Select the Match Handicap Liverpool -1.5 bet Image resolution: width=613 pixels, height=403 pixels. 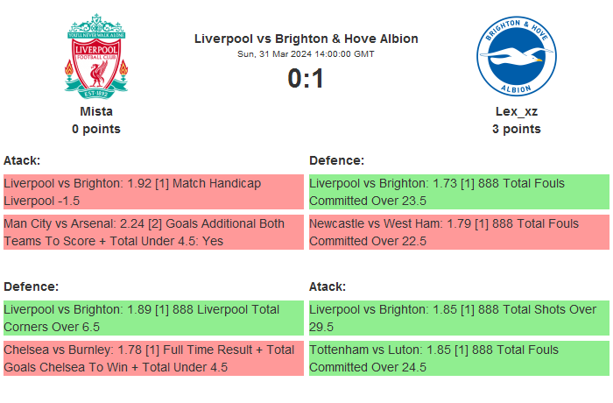coord(152,192)
